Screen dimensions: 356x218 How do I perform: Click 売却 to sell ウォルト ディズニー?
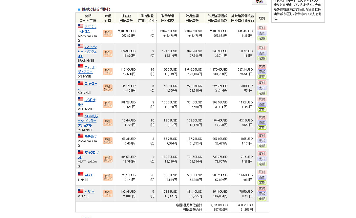coord(262,72)
